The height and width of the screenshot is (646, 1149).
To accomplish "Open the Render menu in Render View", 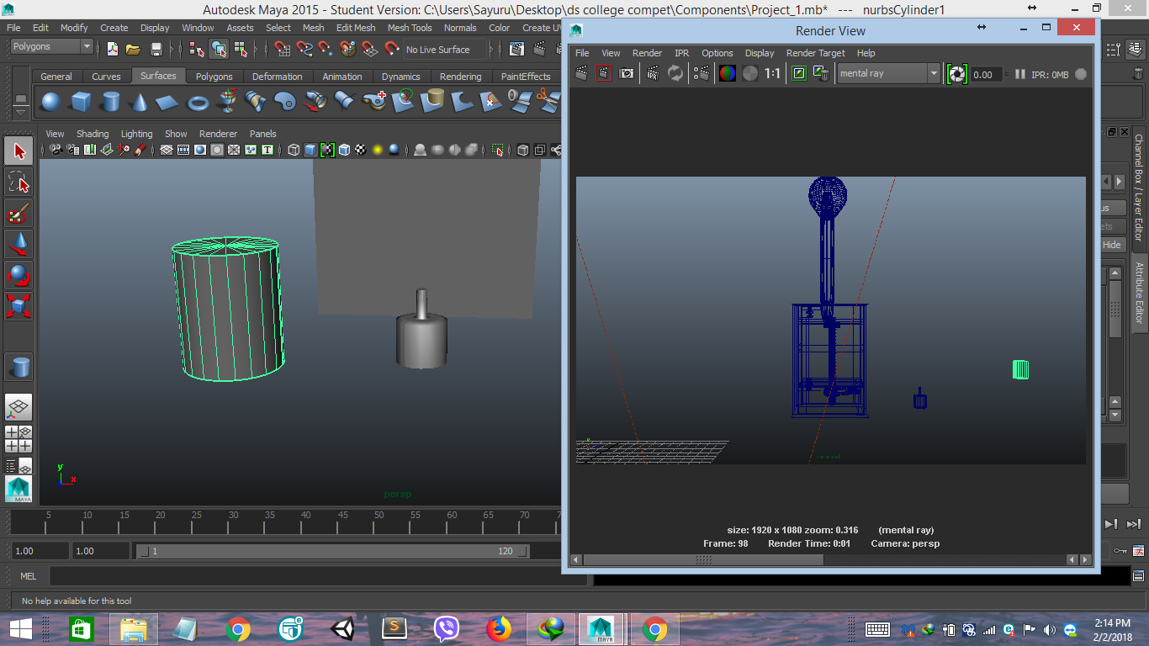I will pos(647,53).
